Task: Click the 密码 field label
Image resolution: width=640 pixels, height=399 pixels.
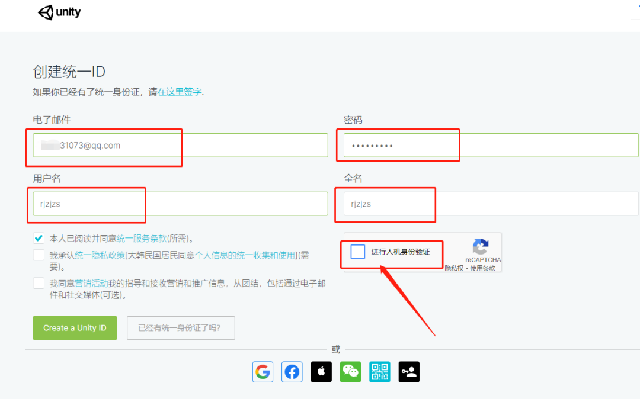Action: coord(353,120)
